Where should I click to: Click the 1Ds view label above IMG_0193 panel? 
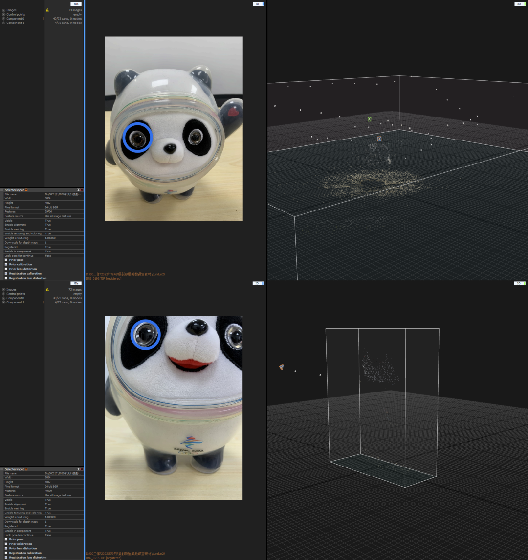pos(76,4)
